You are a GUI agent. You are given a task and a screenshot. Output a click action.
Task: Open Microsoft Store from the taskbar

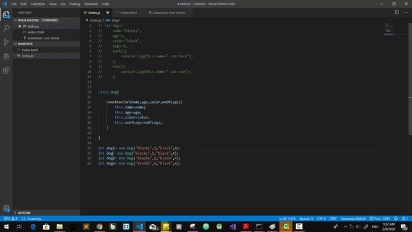[x=46, y=226]
